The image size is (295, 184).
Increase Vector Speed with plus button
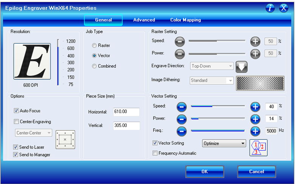(255, 107)
